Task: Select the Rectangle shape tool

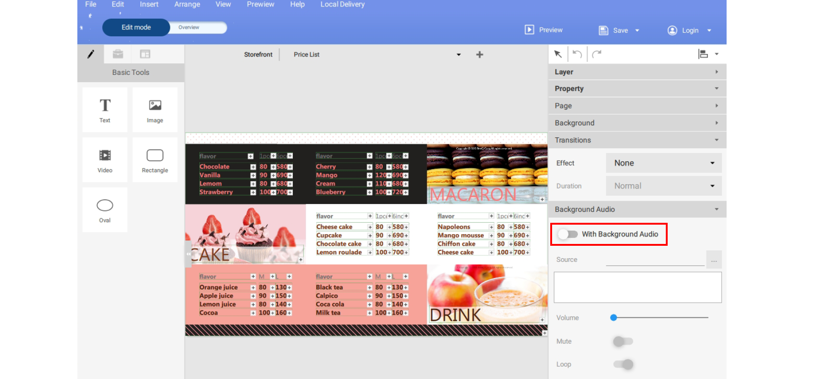Action: tap(155, 160)
